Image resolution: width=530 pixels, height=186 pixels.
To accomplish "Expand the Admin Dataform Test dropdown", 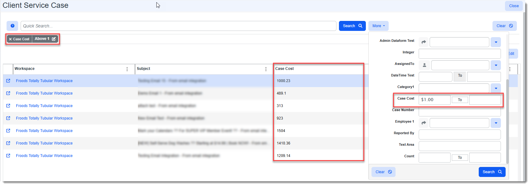I will [496, 42].
